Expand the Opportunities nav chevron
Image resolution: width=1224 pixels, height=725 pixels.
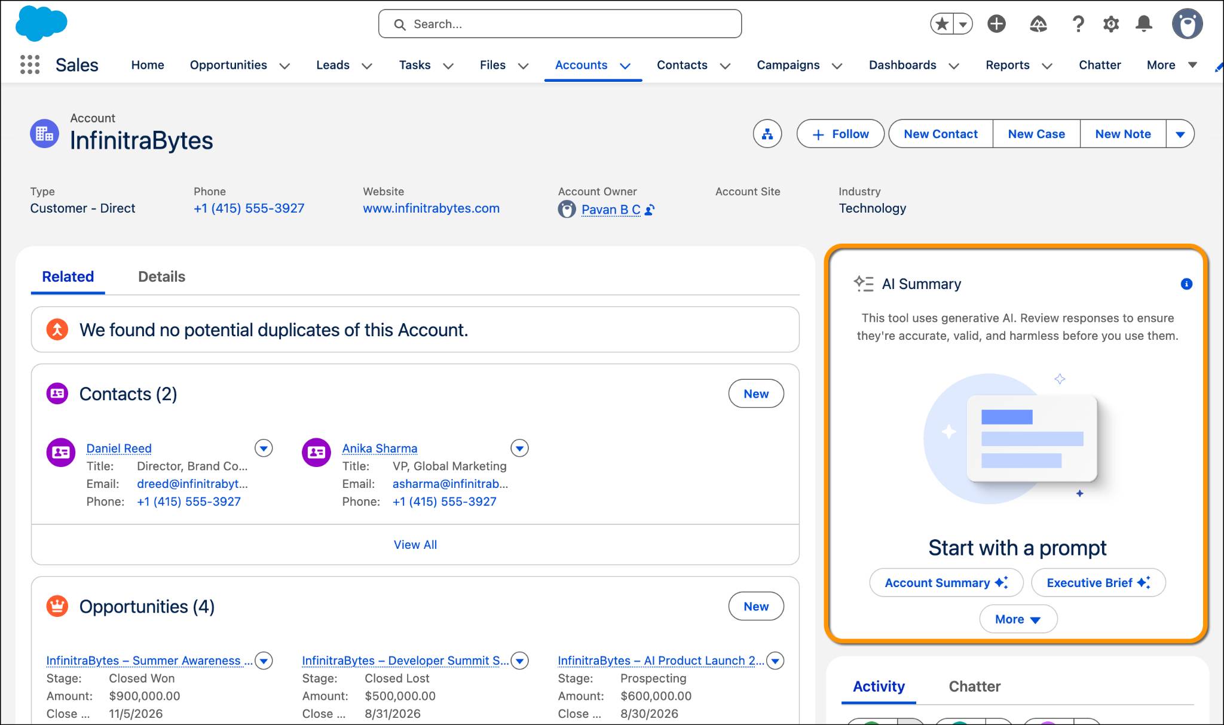pos(284,66)
